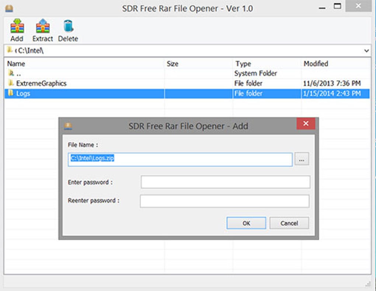
Task: Focus the Reenter password field
Action: click(x=225, y=201)
